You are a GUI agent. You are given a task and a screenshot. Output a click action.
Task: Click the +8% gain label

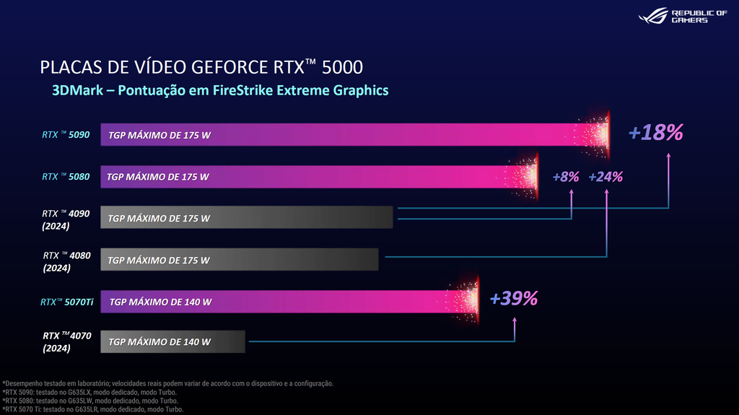pyautogui.click(x=566, y=177)
